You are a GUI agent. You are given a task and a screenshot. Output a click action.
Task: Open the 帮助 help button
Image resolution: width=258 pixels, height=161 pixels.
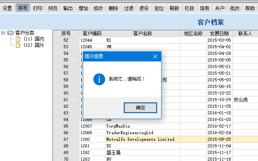250,8
